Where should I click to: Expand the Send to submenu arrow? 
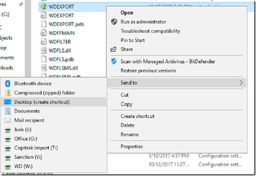click(x=241, y=83)
